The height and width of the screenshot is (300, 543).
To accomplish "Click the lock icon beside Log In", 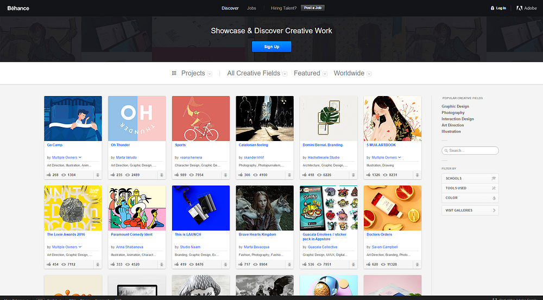I will (x=492, y=8).
